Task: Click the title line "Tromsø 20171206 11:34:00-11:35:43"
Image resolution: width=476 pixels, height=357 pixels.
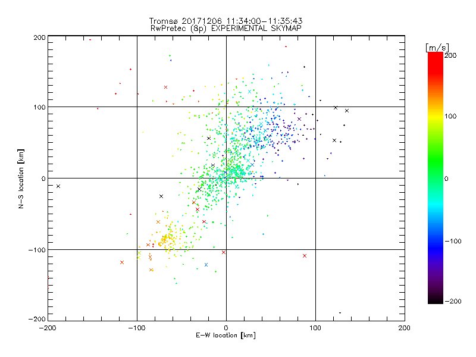Action: pos(226,21)
